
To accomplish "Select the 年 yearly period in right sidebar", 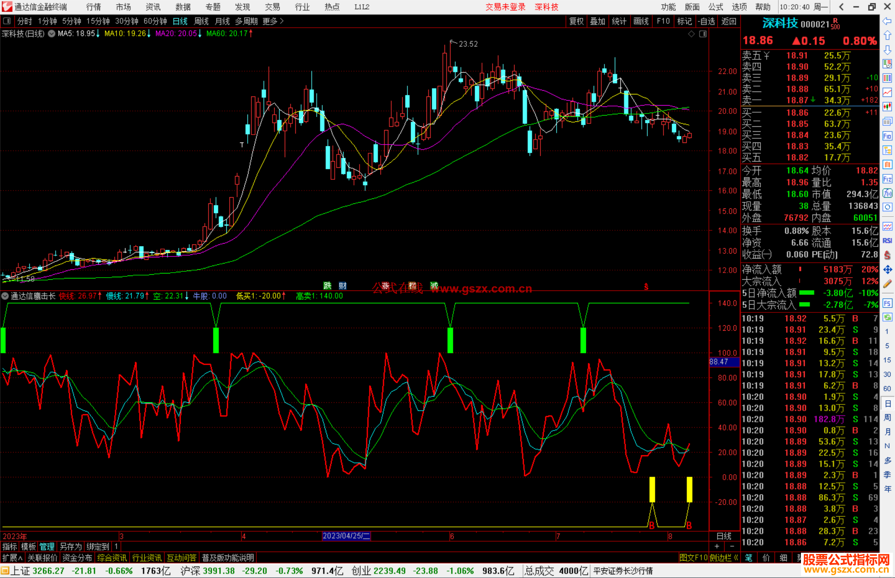I will [x=887, y=489].
